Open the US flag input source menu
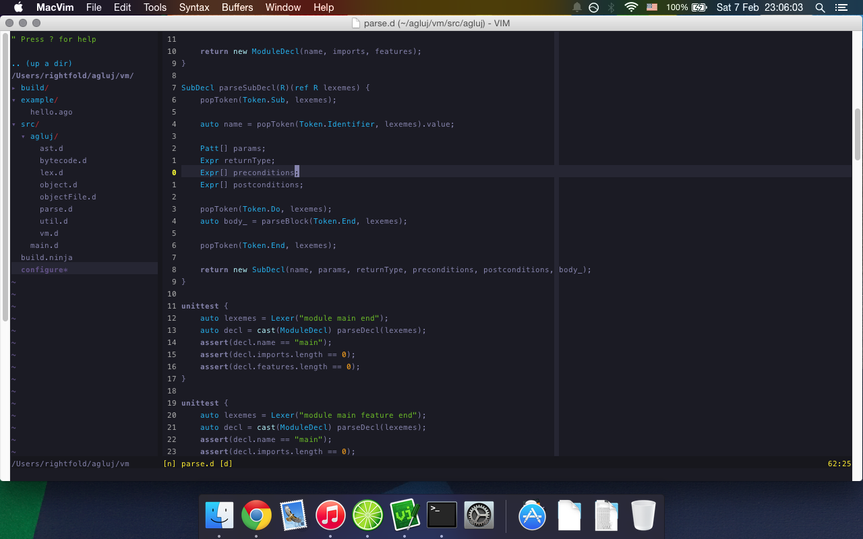863x539 pixels. (651, 7)
